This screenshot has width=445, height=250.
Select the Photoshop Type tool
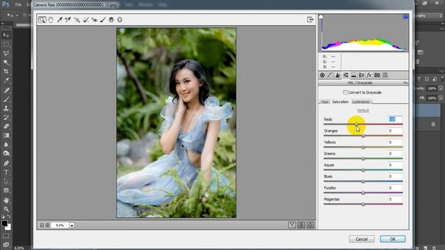coord(6,172)
